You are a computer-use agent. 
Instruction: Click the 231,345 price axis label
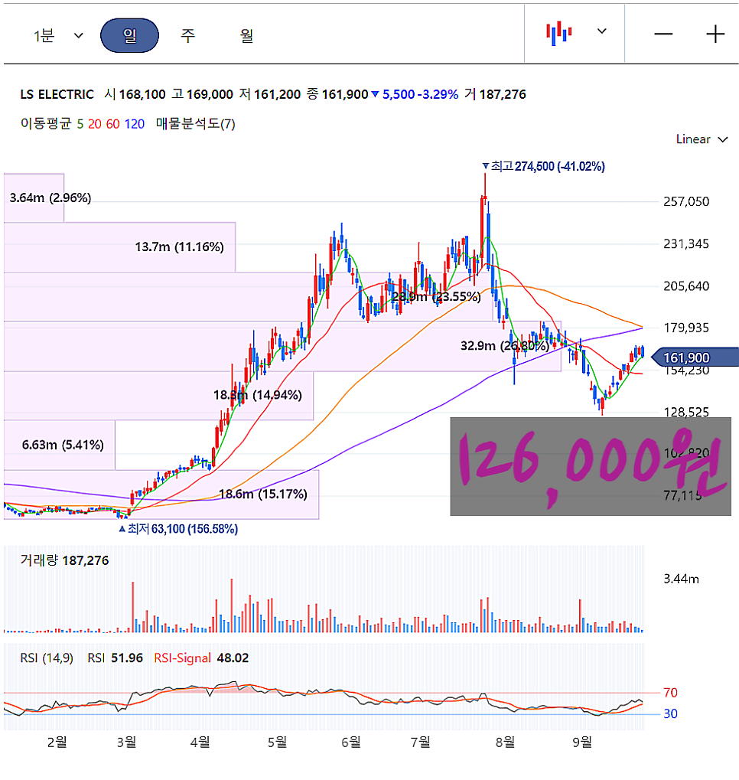(x=686, y=243)
